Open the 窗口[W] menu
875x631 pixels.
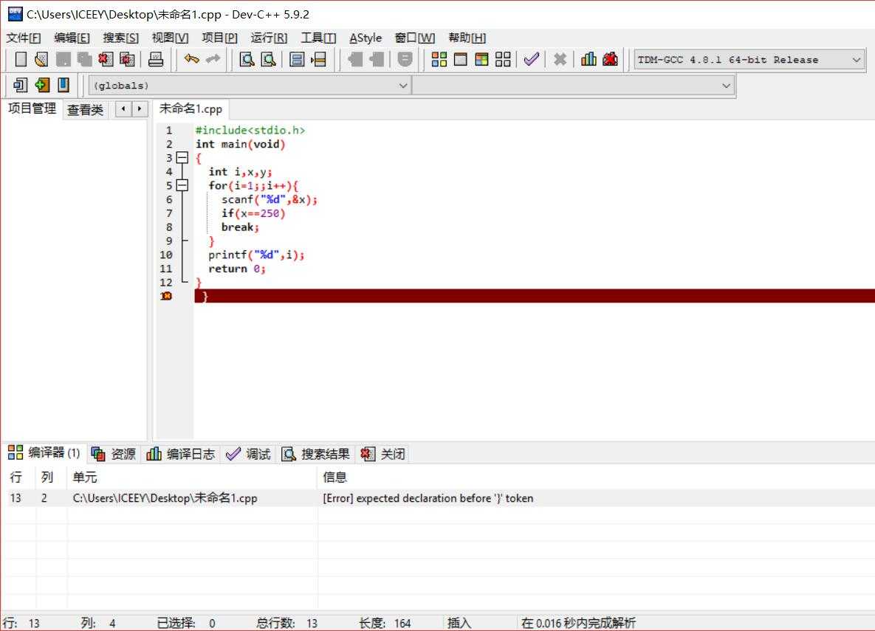[415, 38]
